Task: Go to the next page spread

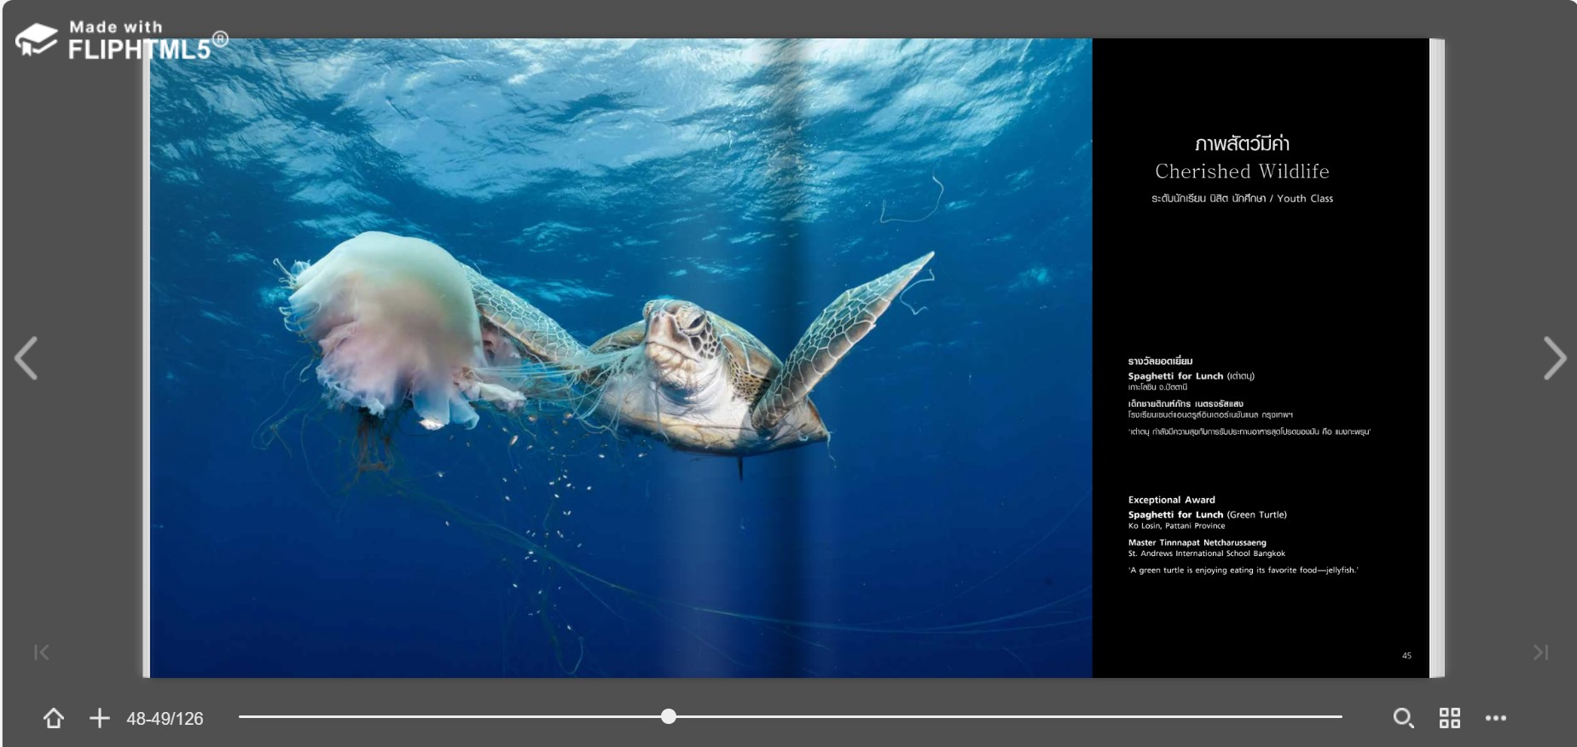Action: pos(1554,358)
